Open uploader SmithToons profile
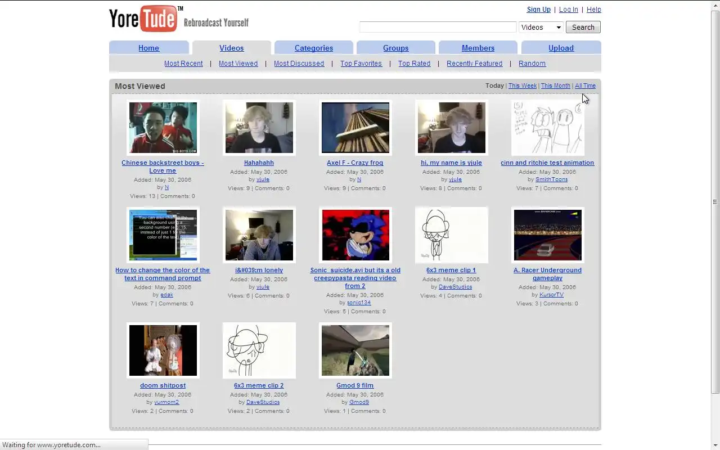This screenshot has width=720, height=450. pos(551,179)
